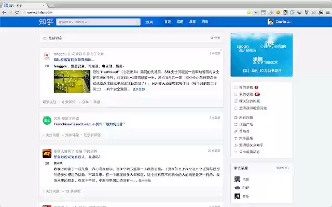Follow the Franchise-based League question (关注问题)
Viewport: 332px width, 207px height.
[52, 135]
